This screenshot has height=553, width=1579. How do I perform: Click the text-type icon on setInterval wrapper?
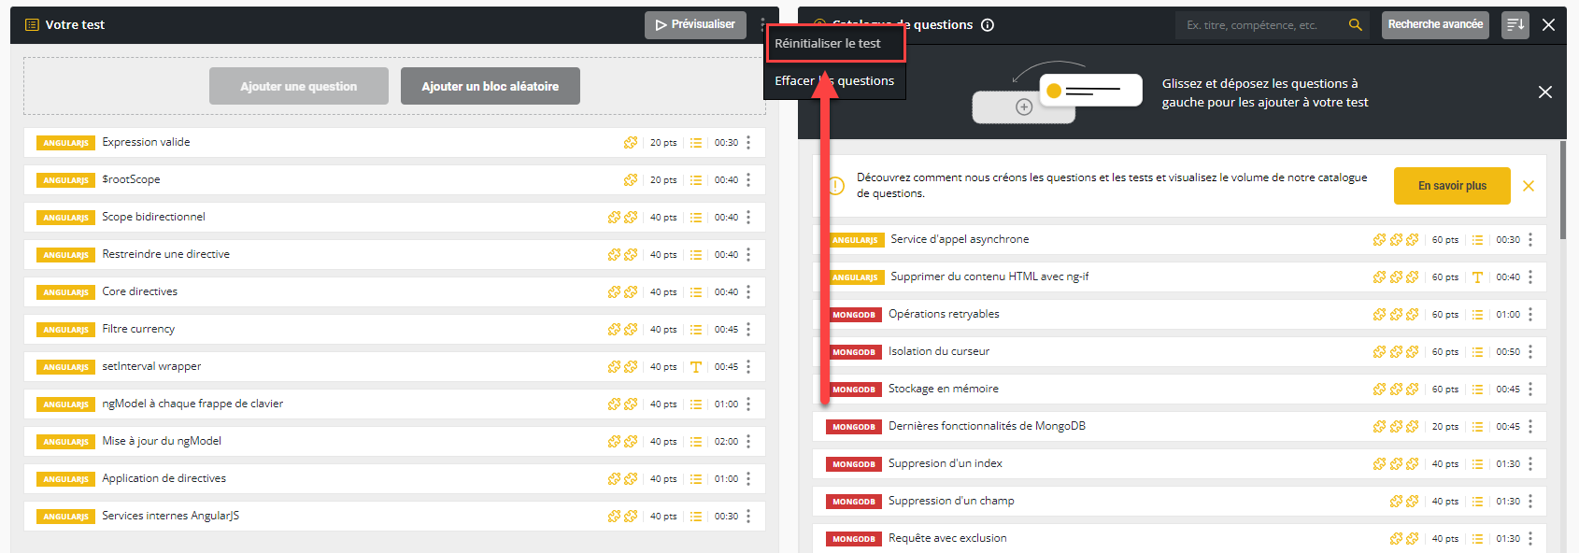[696, 367]
